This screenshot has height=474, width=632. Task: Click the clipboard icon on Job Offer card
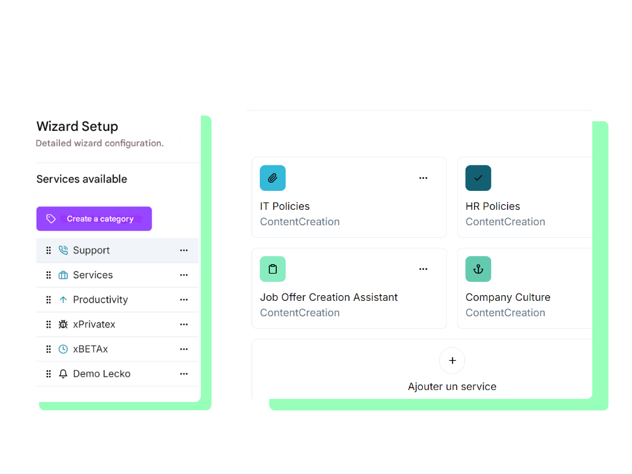(272, 269)
